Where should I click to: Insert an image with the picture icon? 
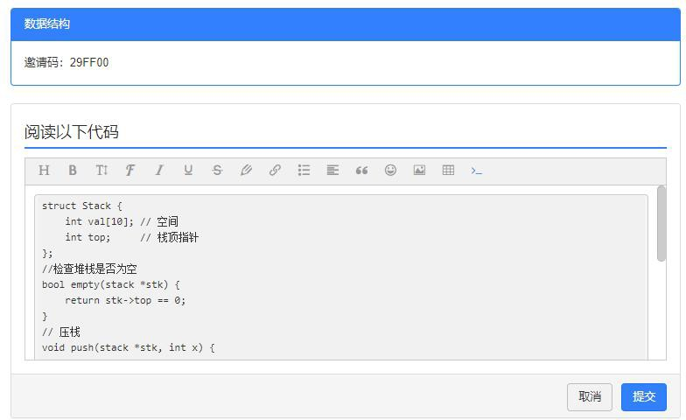click(419, 171)
